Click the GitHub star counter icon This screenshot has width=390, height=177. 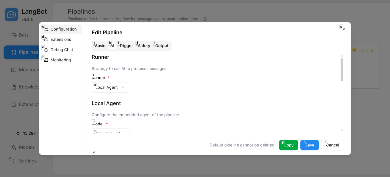17,133
